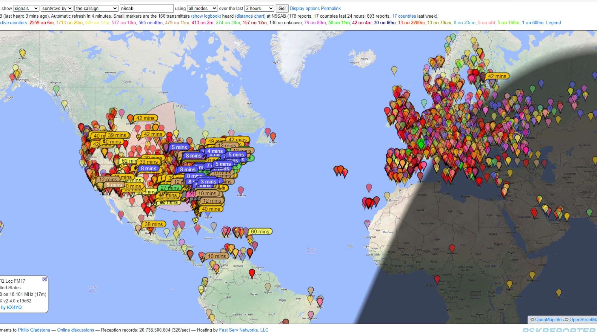This screenshot has width=597, height=332.
Task: Click the bright red marker over Guyana
Action: [252, 273]
